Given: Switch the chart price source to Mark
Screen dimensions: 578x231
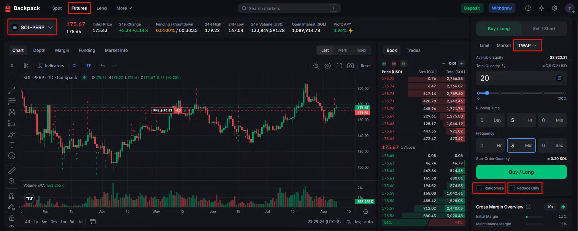Looking at the screenshot, I should 342,50.
